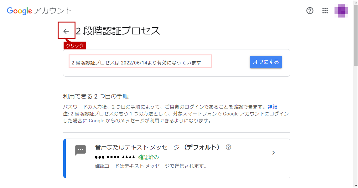Viewport: 358px width, 188px height.
Task: Click 確認コードはテキスト メッセージで送信されます text
Action: coord(151,166)
